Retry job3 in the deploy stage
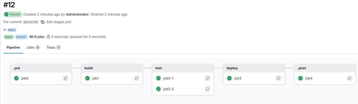This screenshot has height=104, width=358. point(278,78)
